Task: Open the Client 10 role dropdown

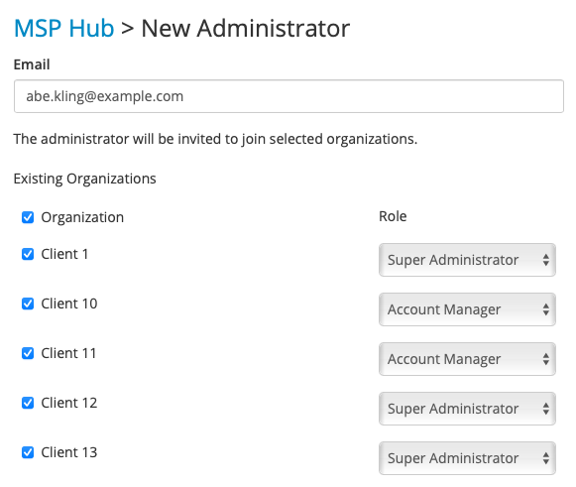Action: tap(467, 309)
